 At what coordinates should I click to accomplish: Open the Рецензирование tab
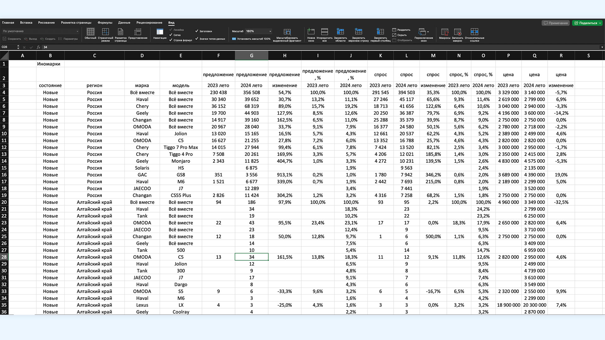pyautogui.click(x=149, y=23)
